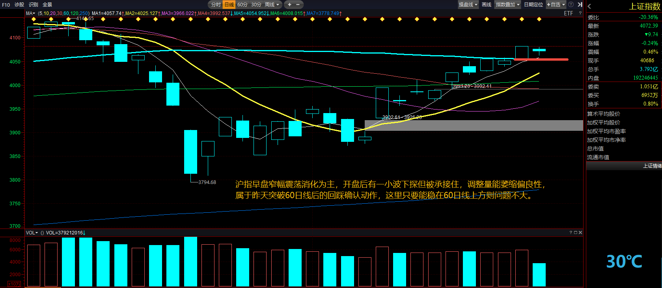Screen dimensions: 662x288
Task: Open help for the VOL indicator panel
Action: pos(571,232)
